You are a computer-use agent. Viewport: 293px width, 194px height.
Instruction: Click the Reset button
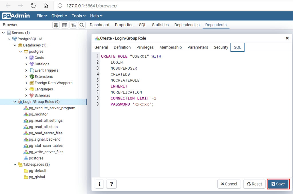[254, 184]
